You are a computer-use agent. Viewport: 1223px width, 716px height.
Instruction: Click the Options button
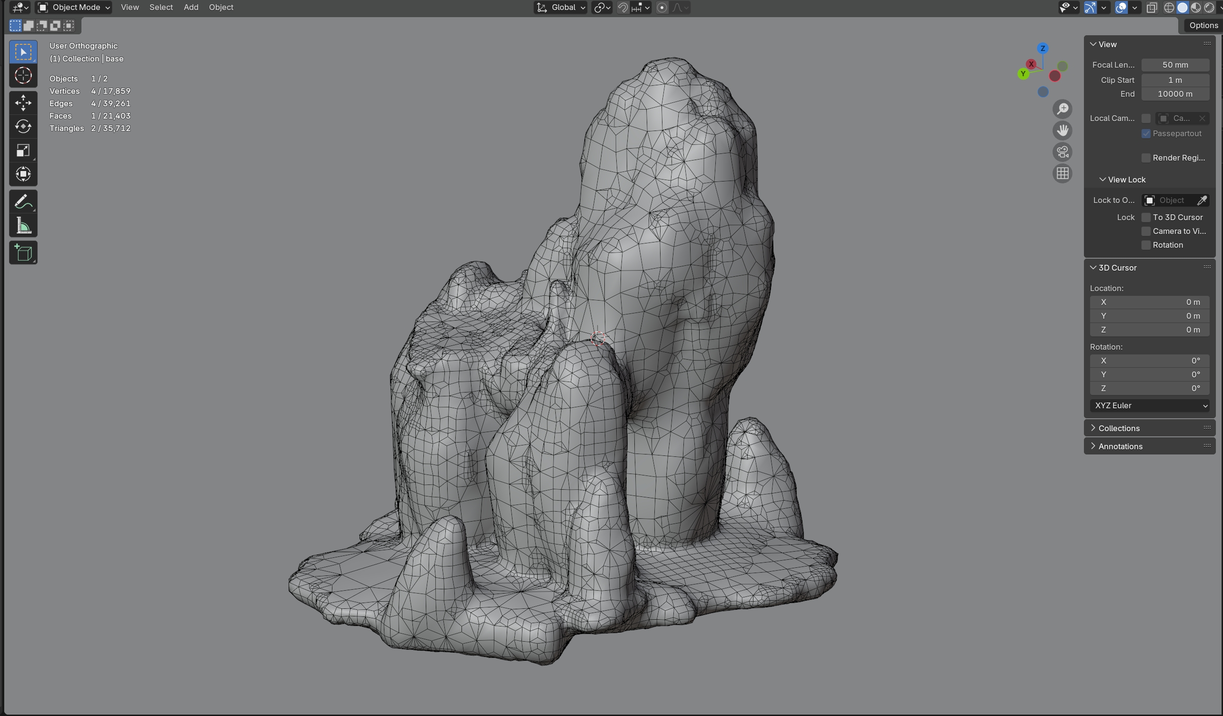pos(1203,25)
